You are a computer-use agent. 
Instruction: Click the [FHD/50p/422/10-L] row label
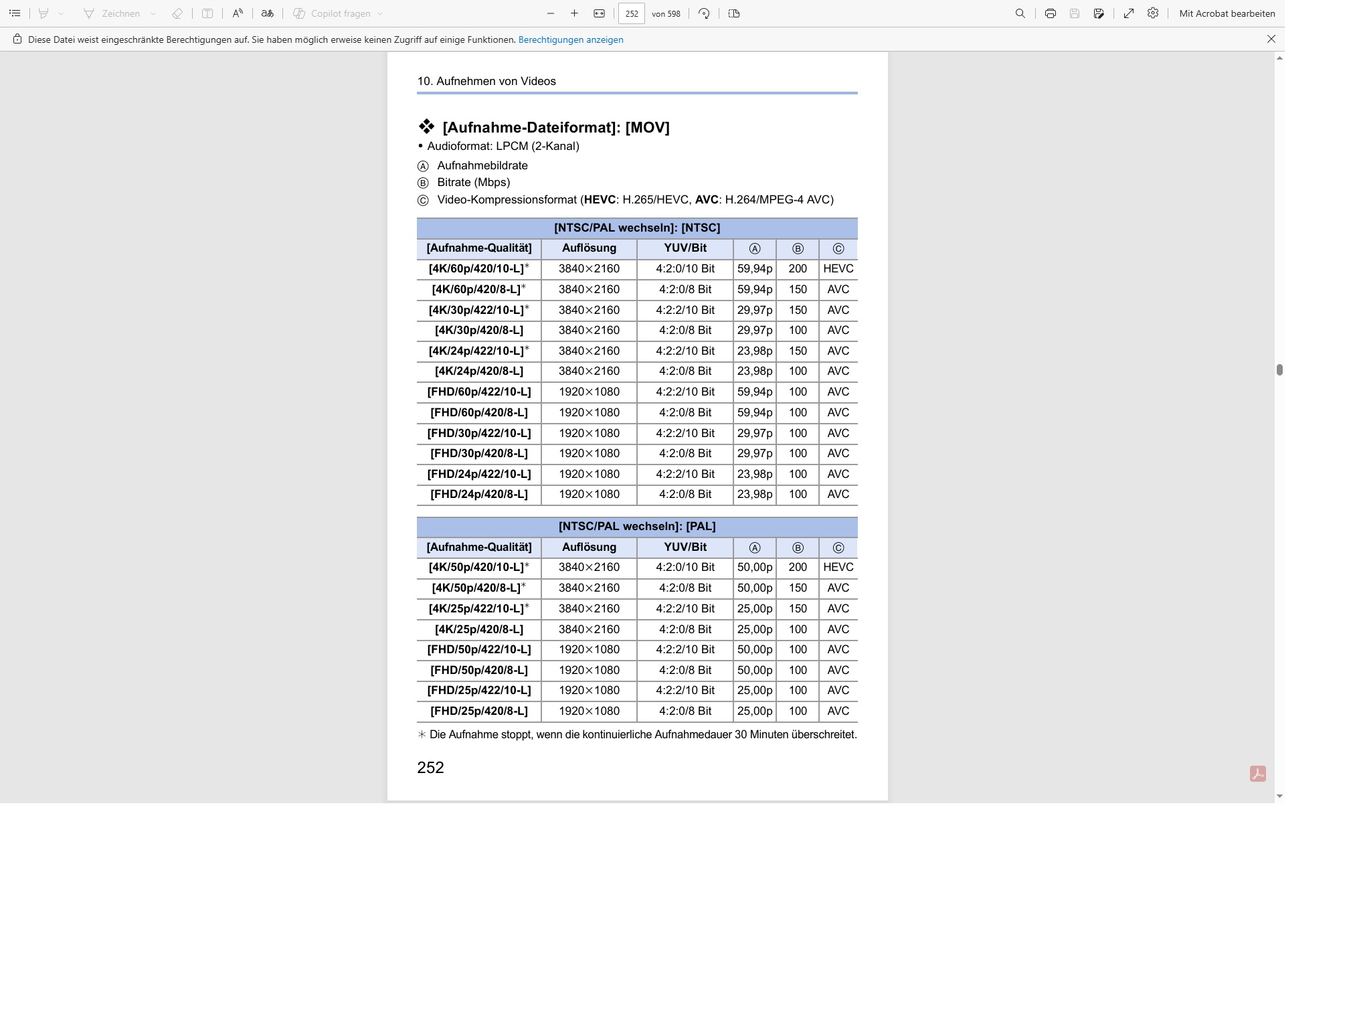point(479,650)
